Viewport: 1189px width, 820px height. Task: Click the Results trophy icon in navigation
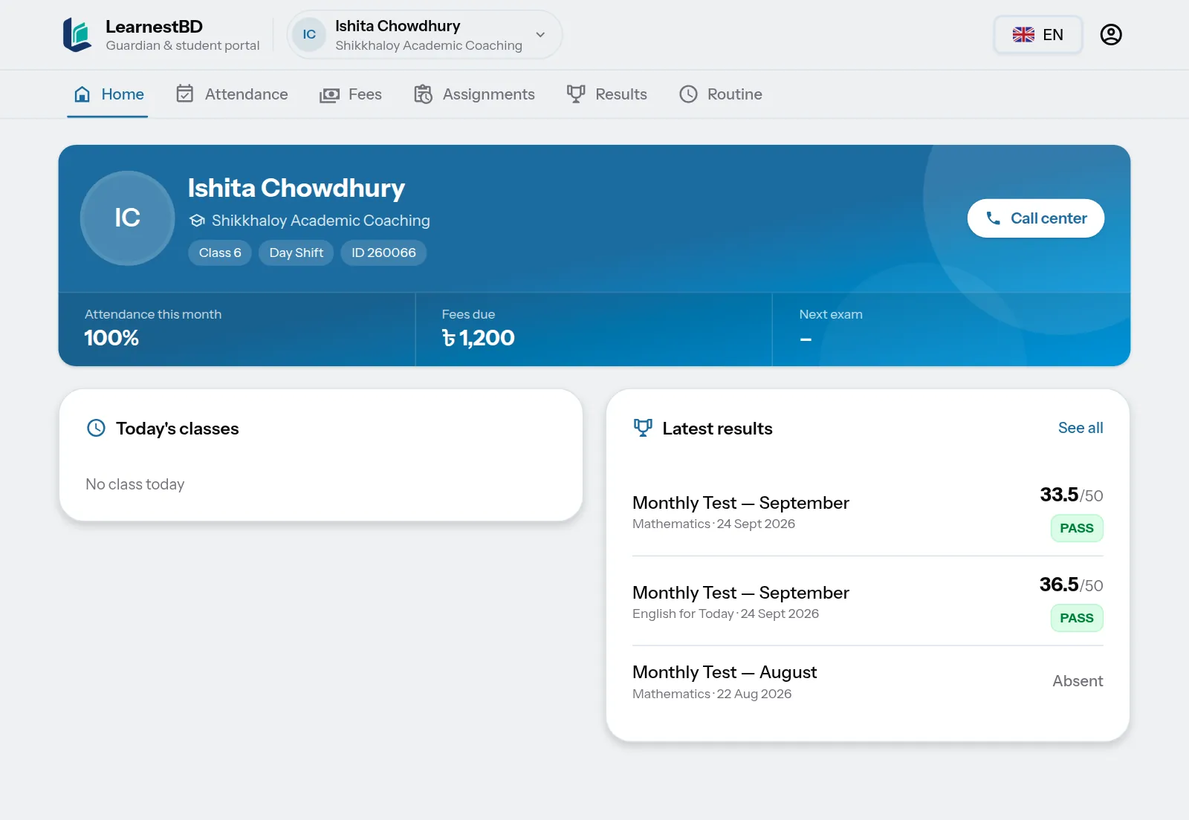[x=576, y=94]
